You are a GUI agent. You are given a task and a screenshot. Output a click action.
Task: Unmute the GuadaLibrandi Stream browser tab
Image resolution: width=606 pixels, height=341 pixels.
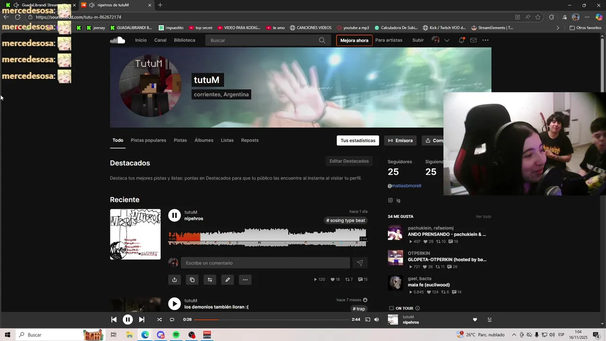(x=16, y=5)
